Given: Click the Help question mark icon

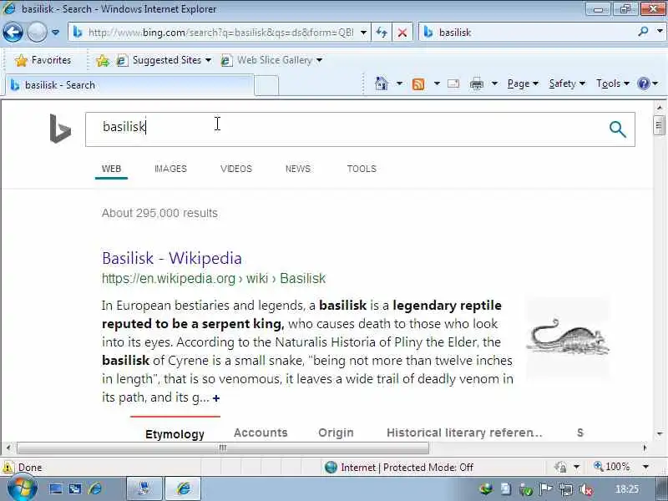Looking at the screenshot, I should tap(643, 83).
